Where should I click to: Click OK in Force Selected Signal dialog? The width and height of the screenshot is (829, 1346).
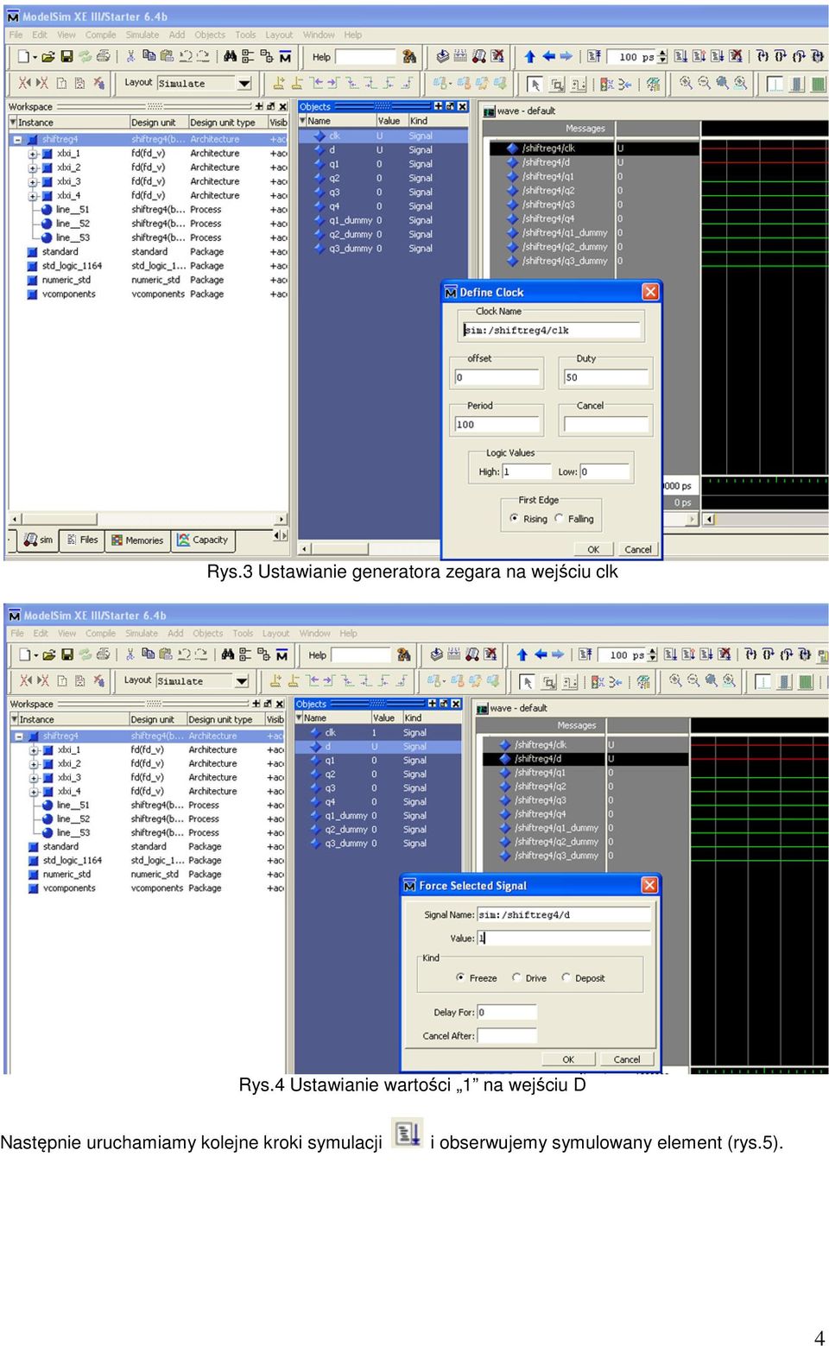point(568,1059)
